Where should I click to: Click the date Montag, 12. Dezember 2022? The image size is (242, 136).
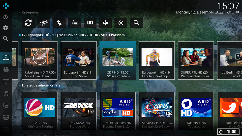[200, 12]
